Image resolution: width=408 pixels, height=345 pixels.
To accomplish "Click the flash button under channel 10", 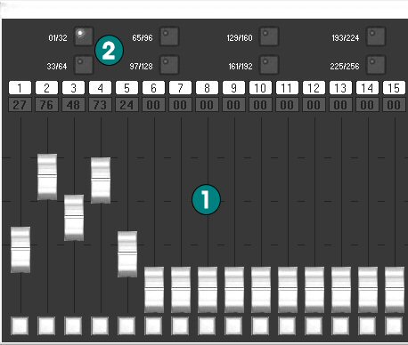I will (x=260, y=325).
